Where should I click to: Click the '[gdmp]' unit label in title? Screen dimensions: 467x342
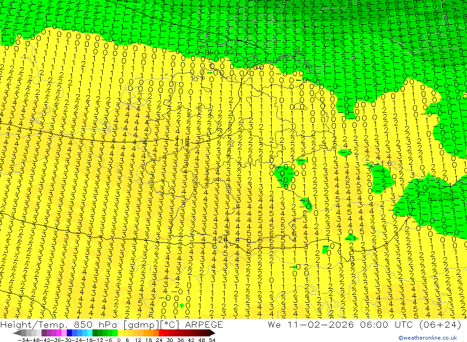(x=142, y=325)
